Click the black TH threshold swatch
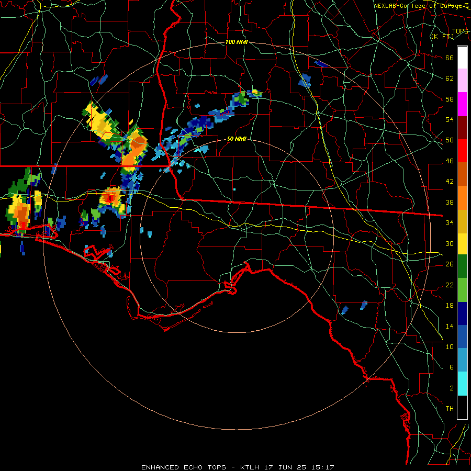 click(x=462, y=407)
